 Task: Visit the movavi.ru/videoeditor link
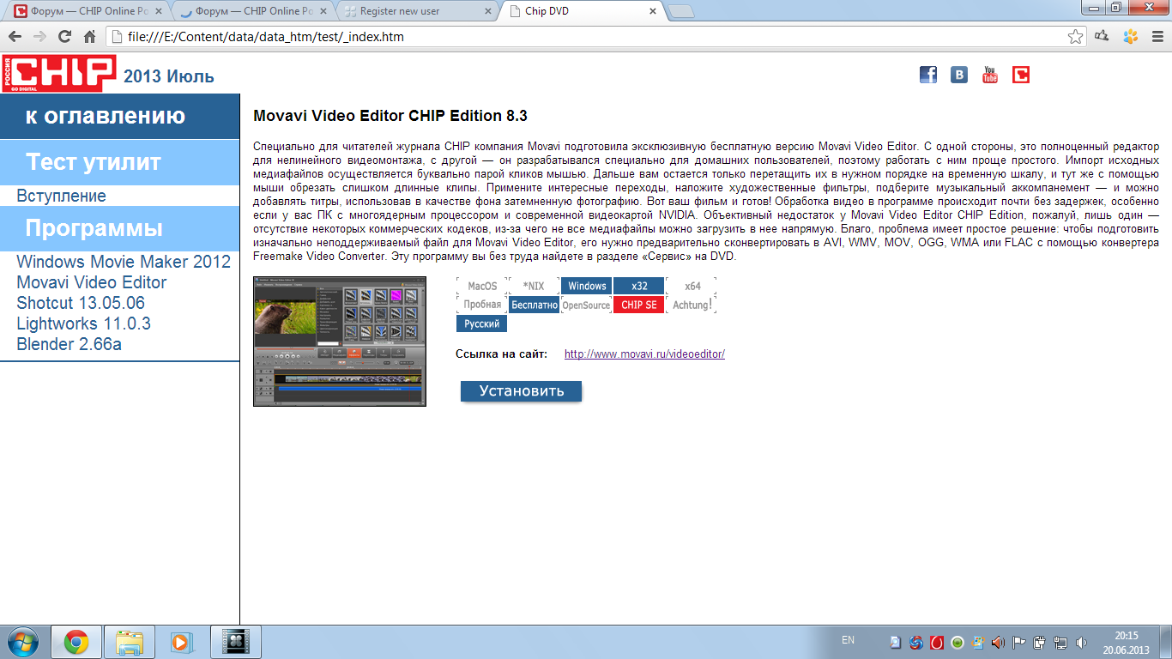(644, 354)
